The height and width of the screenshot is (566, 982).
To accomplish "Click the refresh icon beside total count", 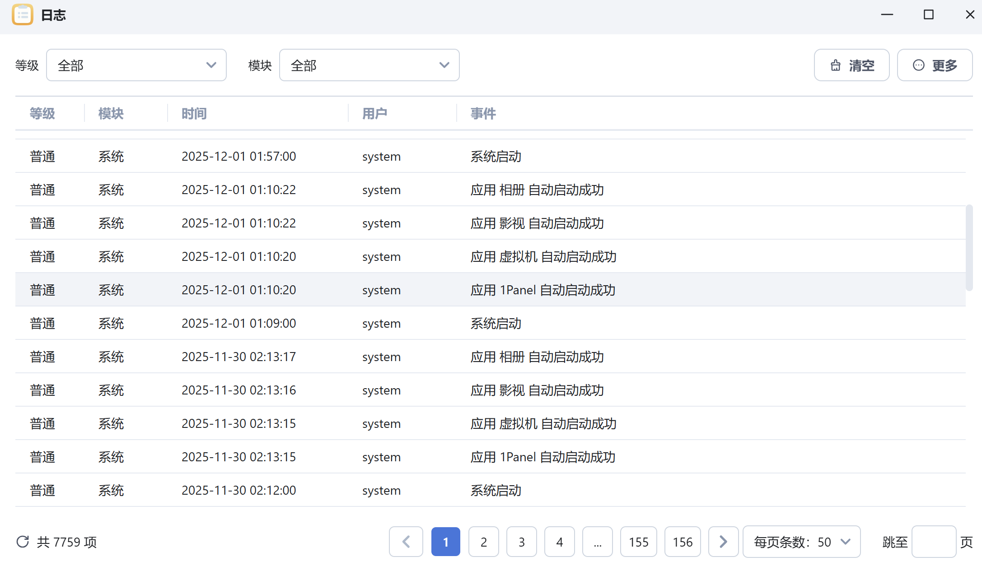I will point(23,542).
